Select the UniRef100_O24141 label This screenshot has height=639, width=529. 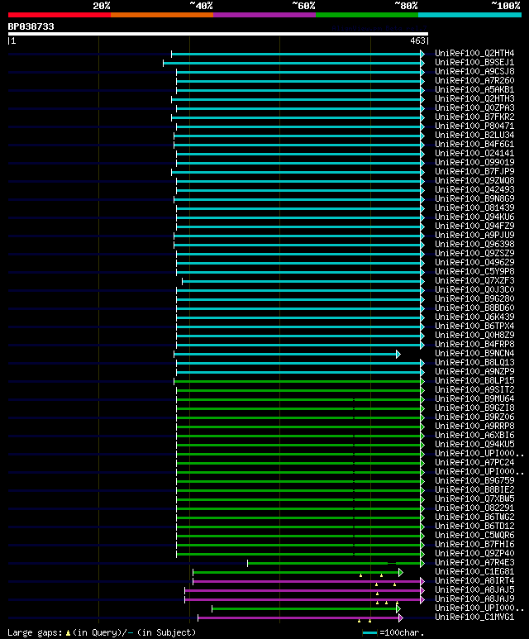pos(474,153)
